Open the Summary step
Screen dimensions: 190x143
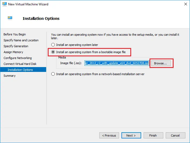click(x=9, y=76)
